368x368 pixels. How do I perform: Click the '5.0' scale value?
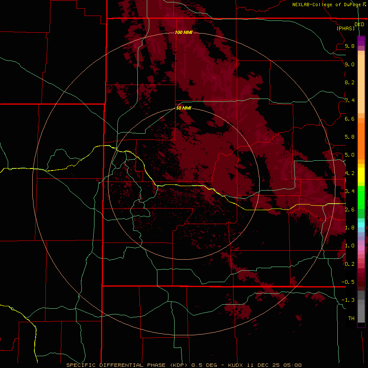coord(350,155)
